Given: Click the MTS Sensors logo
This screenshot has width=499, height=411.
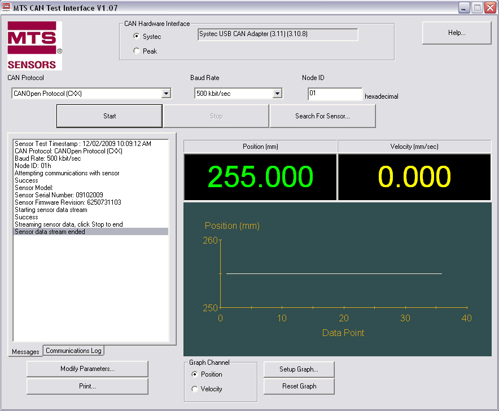Looking at the screenshot, I should click(x=34, y=46).
